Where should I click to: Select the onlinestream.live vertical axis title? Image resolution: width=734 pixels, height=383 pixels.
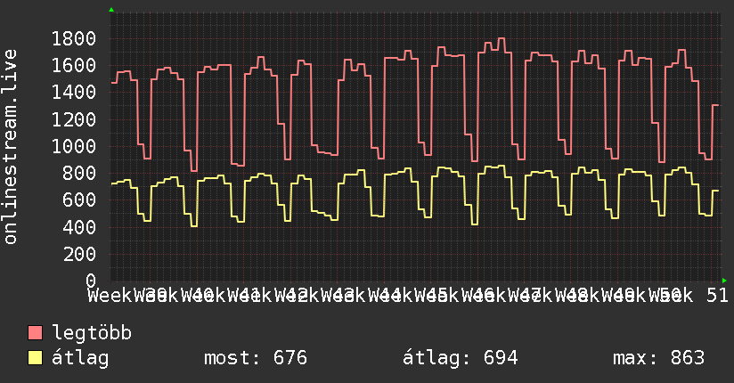point(10,147)
